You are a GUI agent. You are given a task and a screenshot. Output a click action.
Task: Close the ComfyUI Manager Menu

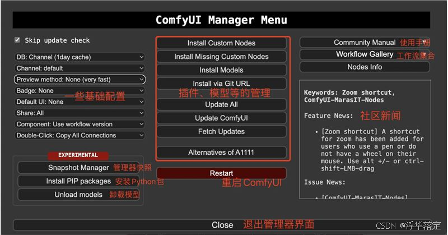tap(222, 225)
